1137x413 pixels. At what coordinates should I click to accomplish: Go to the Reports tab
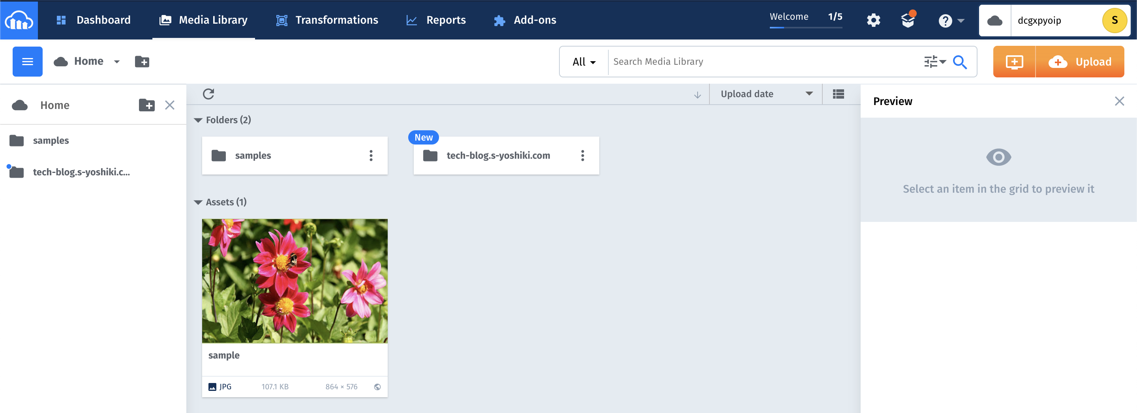pos(436,20)
